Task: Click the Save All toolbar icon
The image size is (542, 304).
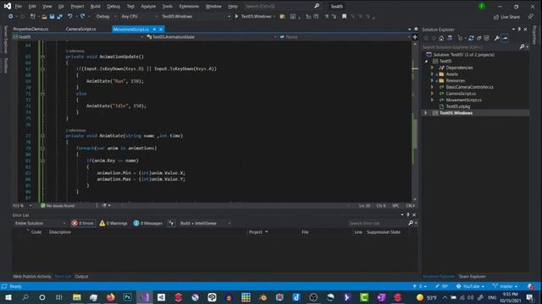Action: pos(59,16)
